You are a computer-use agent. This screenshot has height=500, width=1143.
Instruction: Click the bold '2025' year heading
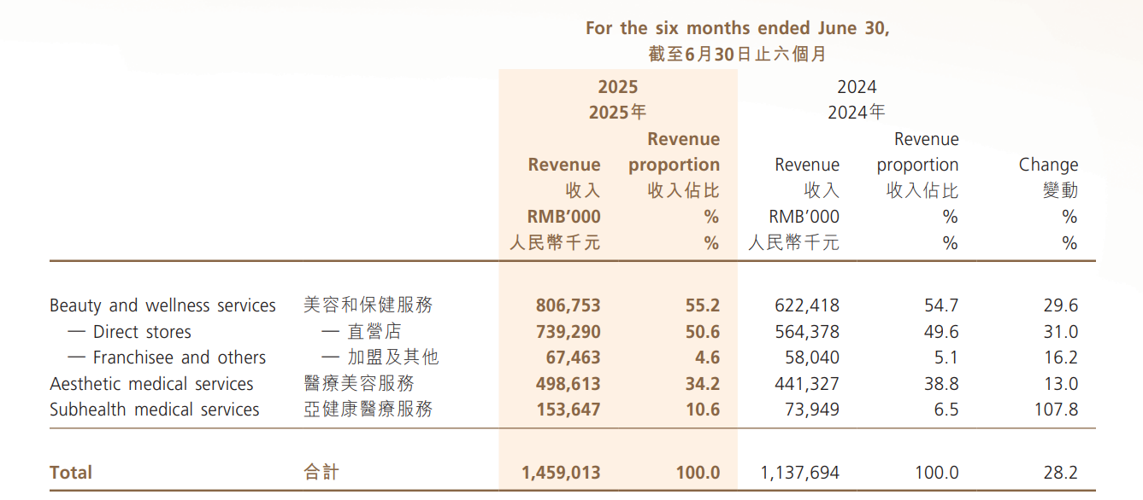(617, 87)
